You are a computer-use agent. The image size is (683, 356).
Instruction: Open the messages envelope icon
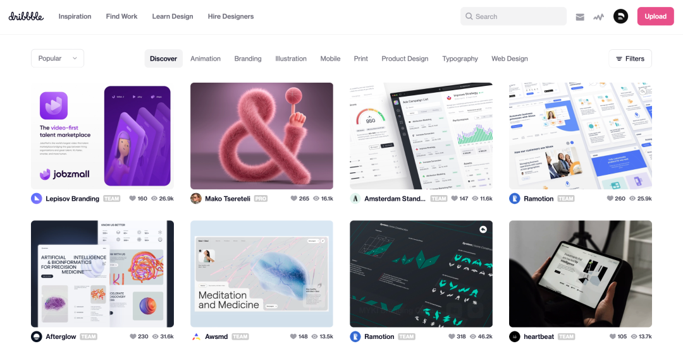point(580,17)
